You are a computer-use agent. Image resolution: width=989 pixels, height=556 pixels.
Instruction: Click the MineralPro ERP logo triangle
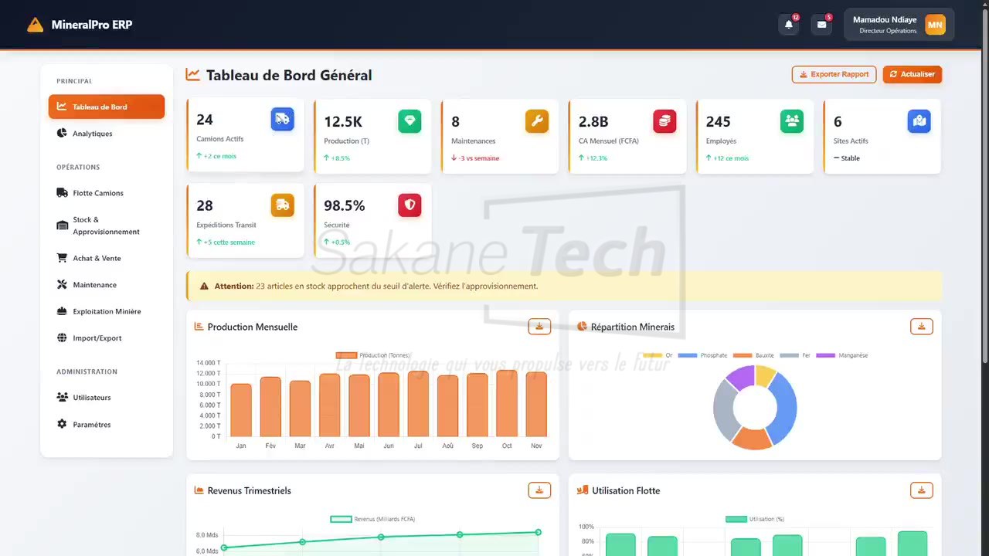[35, 25]
